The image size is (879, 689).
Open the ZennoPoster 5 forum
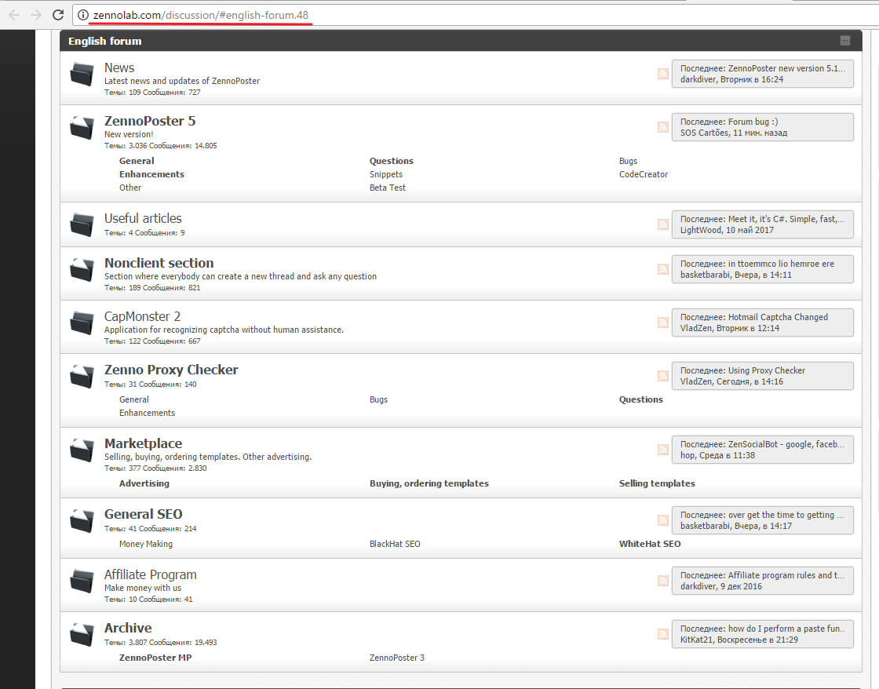click(150, 121)
